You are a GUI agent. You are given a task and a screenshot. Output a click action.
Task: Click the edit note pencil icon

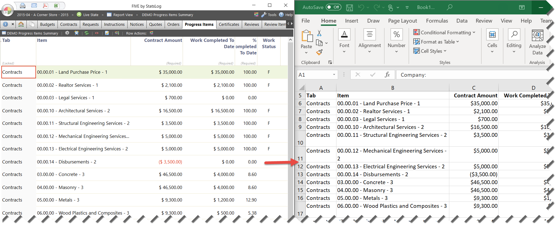107,33
